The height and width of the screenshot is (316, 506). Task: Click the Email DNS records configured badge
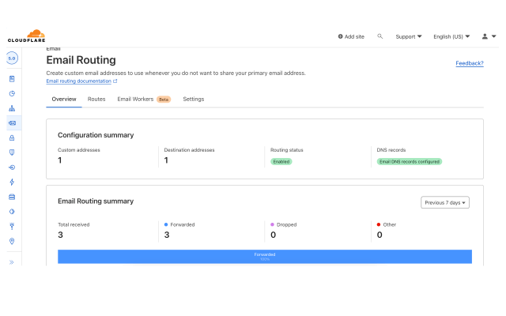[x=410, y=161]
